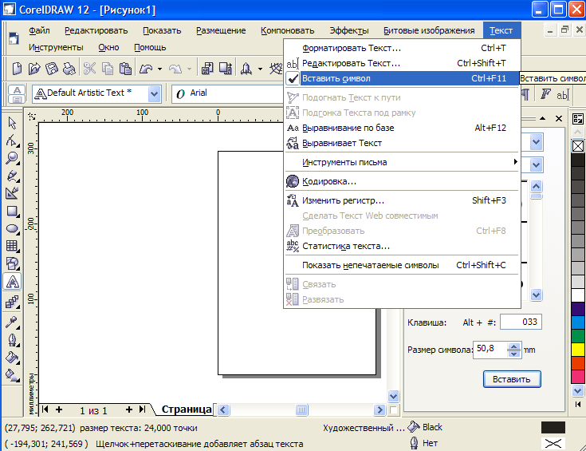
Task: Open the Default Artistic Text style dropdown
Action: [x=155, y=94]
